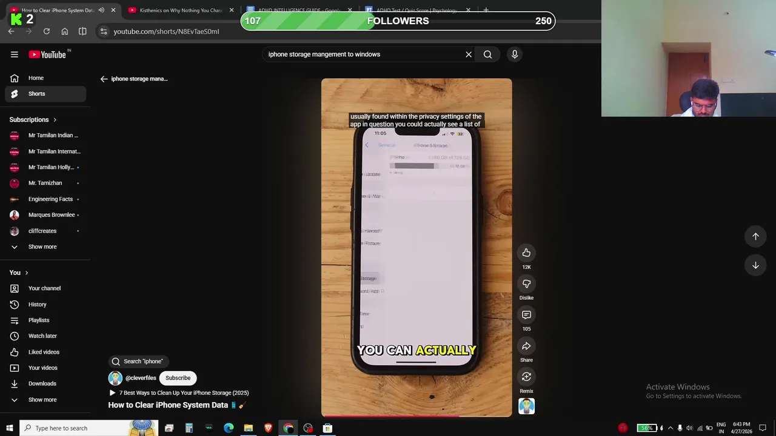Reload the page
The width and height of the screenshot is (776, 436).
click(x=47, y=31)
